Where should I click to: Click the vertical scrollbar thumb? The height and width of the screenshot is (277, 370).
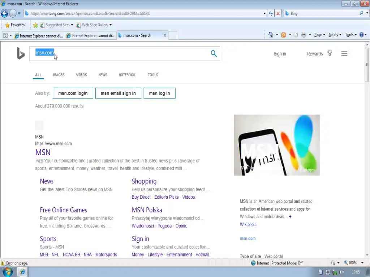[x=367, y=65]
